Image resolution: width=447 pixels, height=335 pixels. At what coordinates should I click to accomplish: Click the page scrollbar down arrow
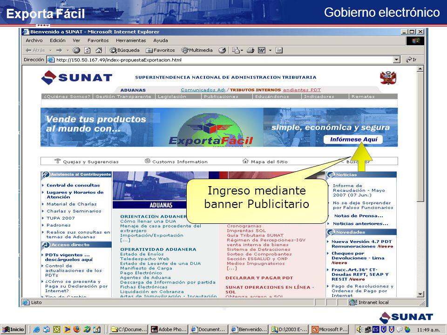click(x=420, y=294)
